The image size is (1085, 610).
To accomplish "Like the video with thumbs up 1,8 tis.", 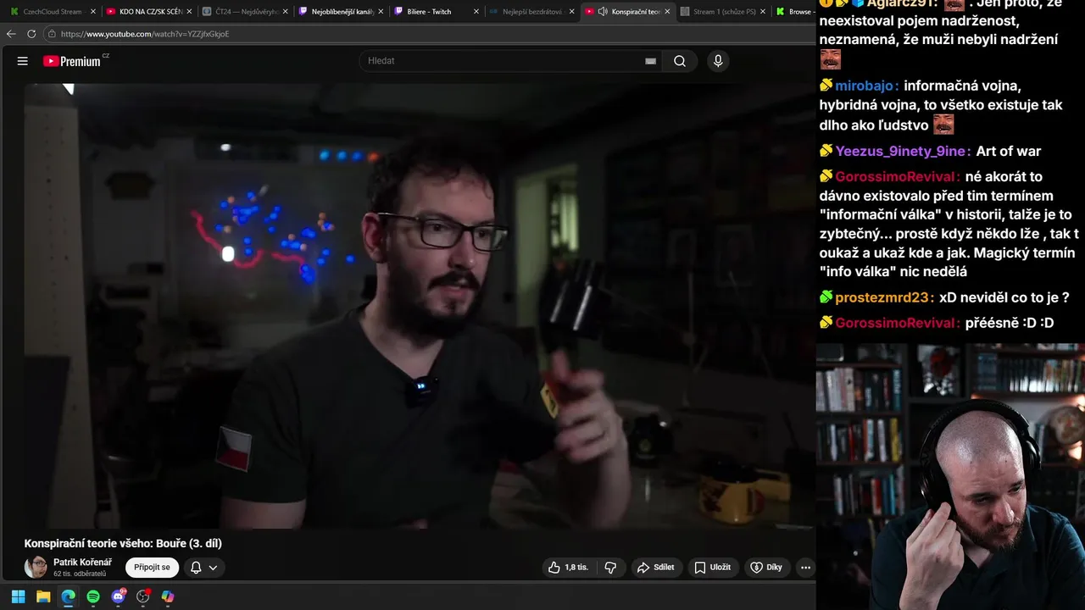I will coord(568,568).
